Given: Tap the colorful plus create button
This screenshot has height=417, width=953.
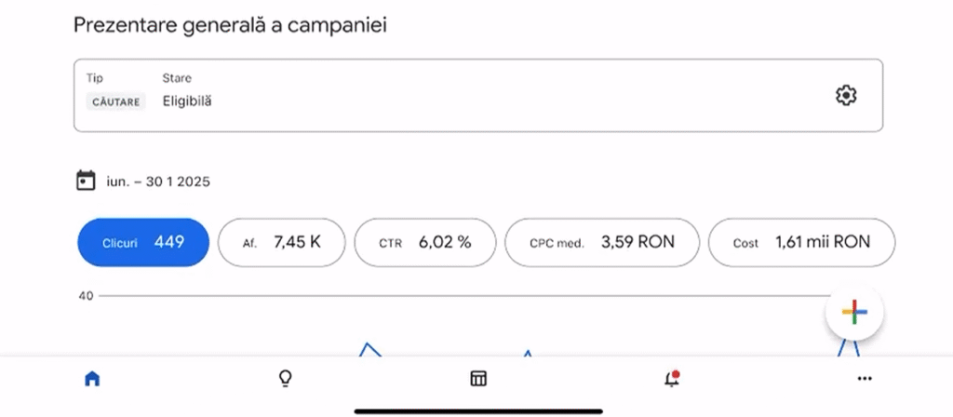Looking at the screenshot, I should click(x=853, y=313).
